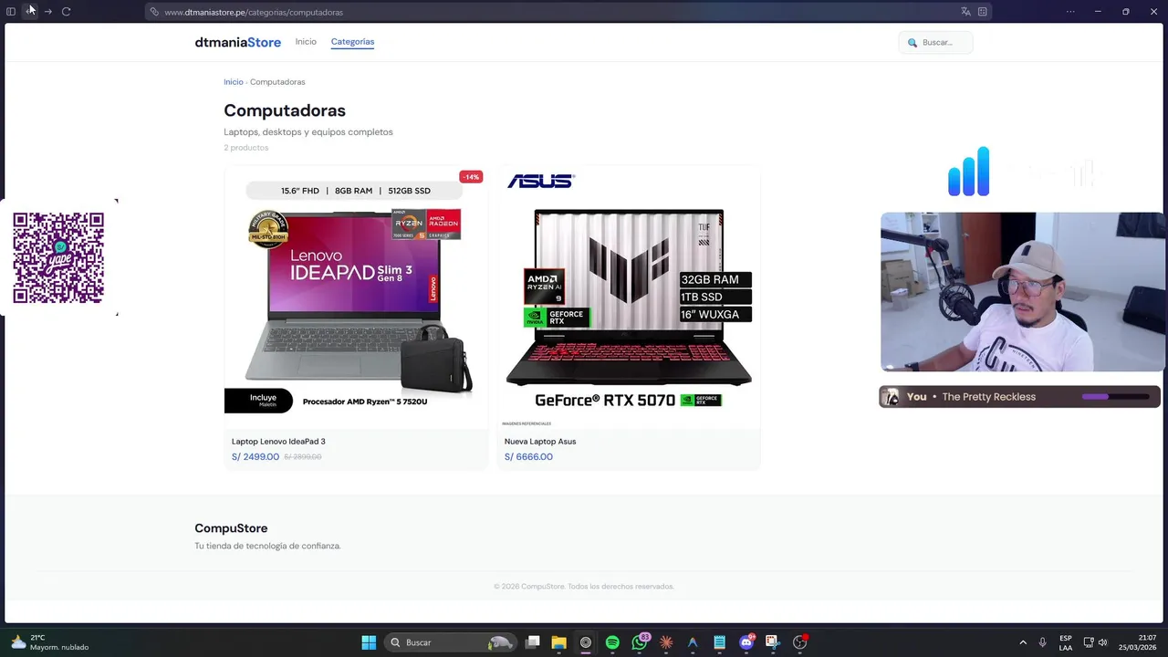This screenshot has height=657, width=1168.
Task: Click 'Tu tienda de tecnología de confianza' text
Action: [x=267, y=546]
